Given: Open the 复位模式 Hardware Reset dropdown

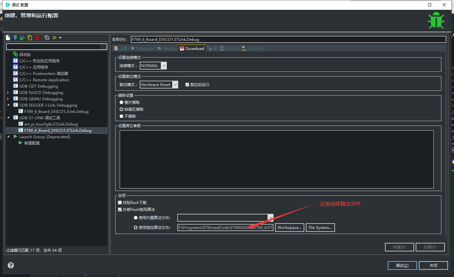Looking at the screenshot, I should tap(175, 84).
